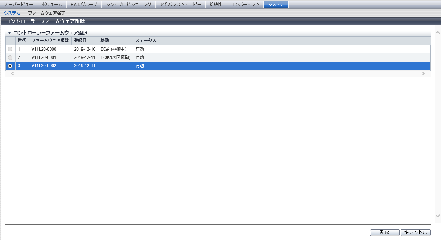441x240 pixels.
Task: Select the generation 3 firmware radio button
Action: pos(10,66)
